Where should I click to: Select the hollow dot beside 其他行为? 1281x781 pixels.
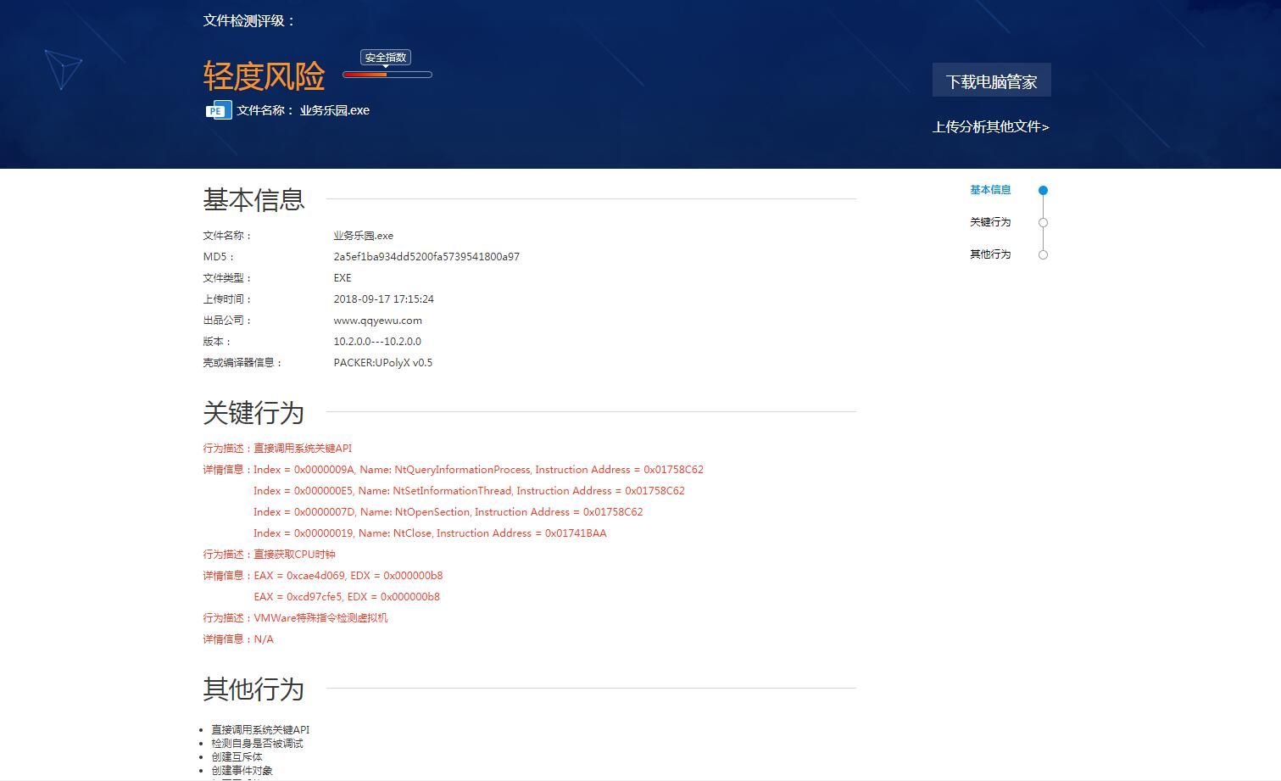pyautogui.click(x=1043, y=254)
